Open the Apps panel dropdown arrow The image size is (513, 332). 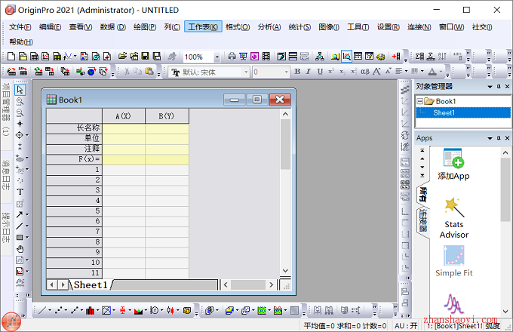coord(490,138)
